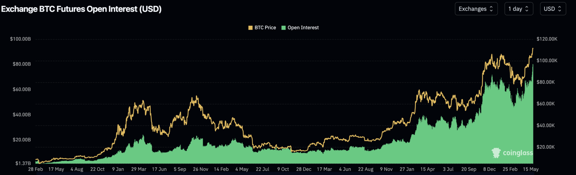Click the yellow BTC Price color swatch

tap(250, 28)
